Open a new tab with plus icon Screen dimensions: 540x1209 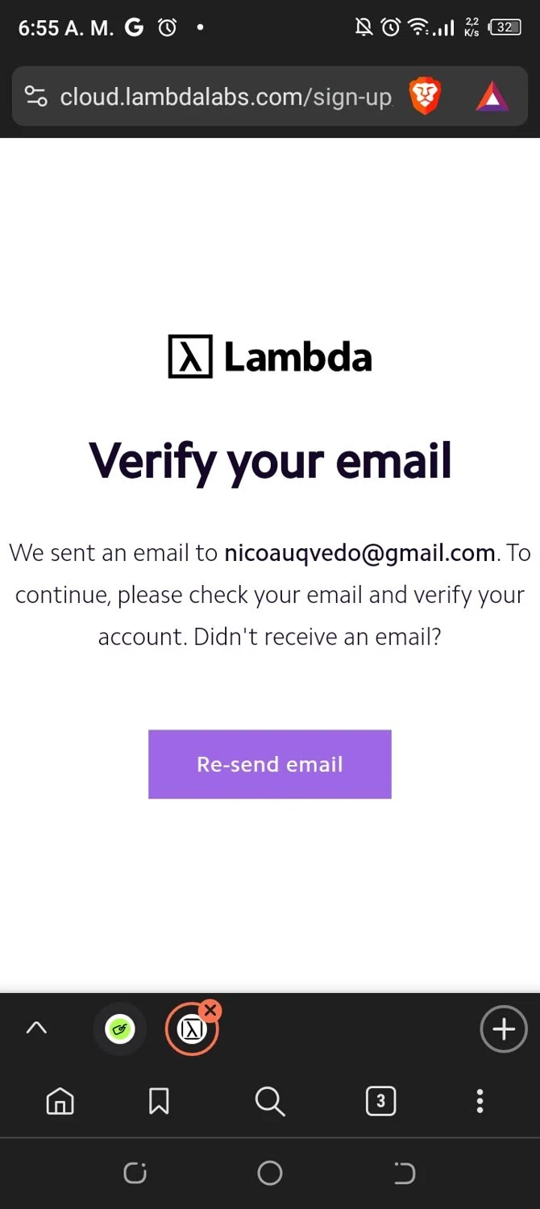(504, 1028)
